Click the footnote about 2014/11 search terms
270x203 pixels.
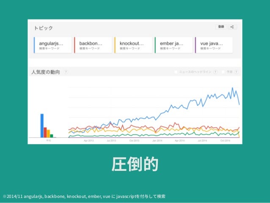click(84, 196)
